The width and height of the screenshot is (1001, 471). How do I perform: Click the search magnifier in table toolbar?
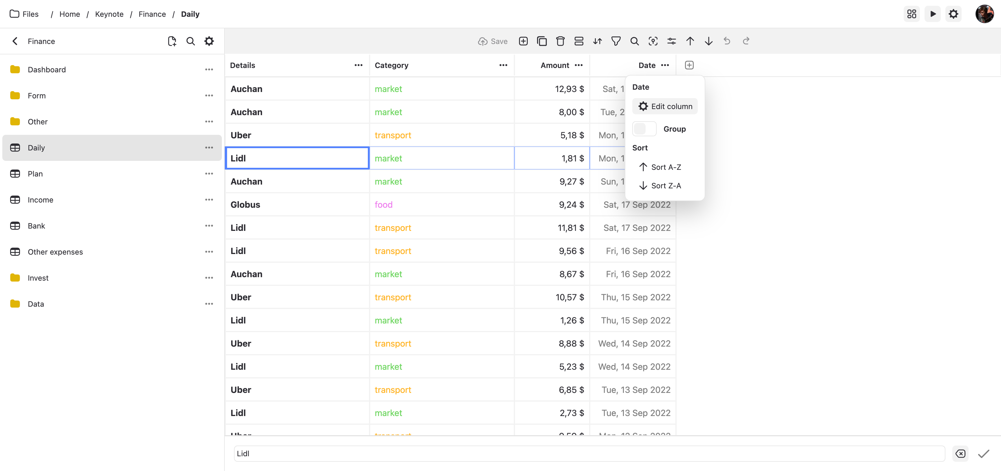pos(634,41)
